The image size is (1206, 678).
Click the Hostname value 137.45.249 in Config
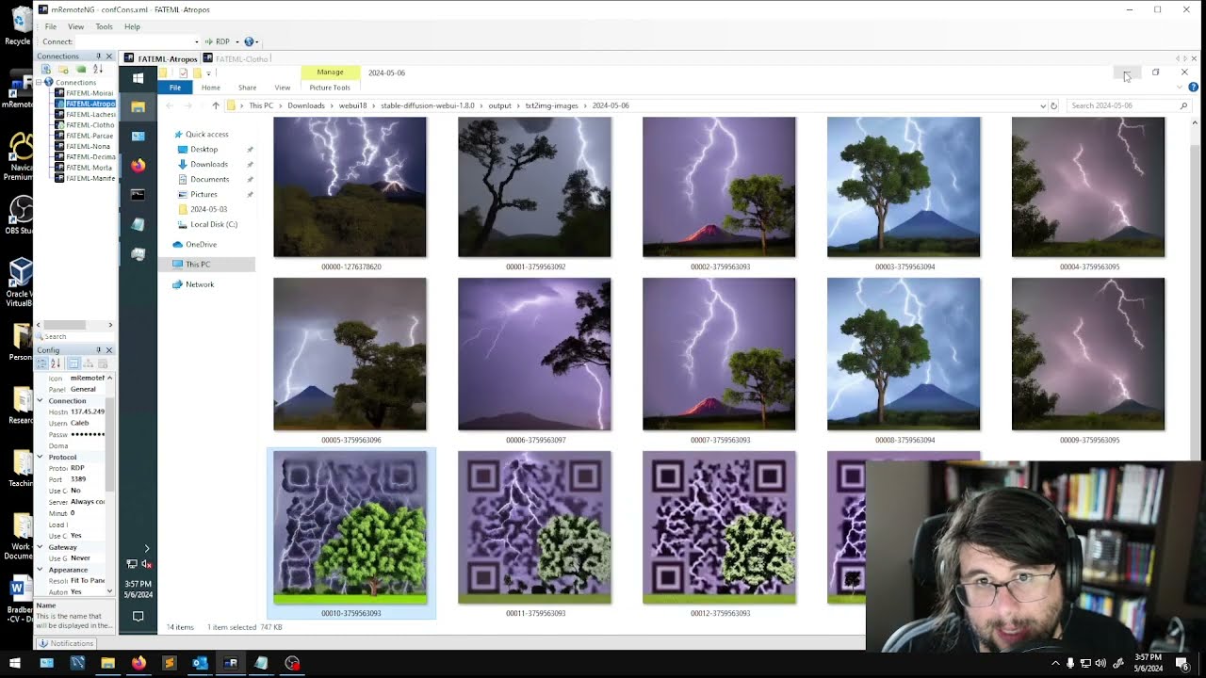tap(88, 412)
